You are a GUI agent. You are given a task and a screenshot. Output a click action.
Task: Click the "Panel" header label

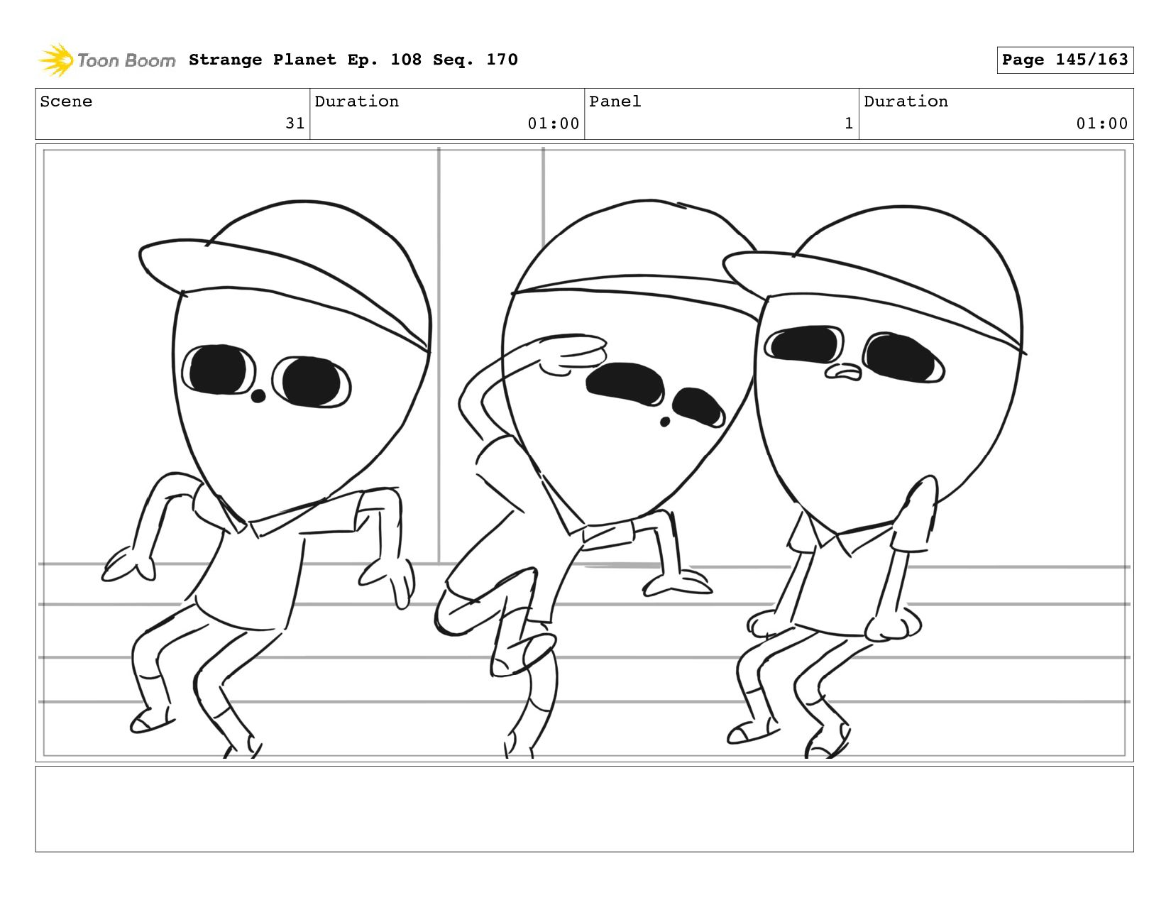615,102
